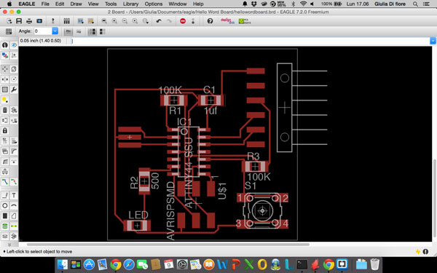
Task: Select the Change wrench tool
Action: [14, 90]
